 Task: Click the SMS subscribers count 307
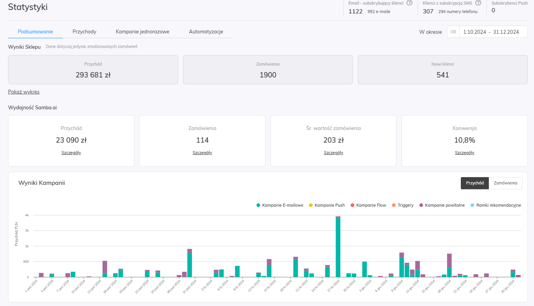click(x=428, y=11)
